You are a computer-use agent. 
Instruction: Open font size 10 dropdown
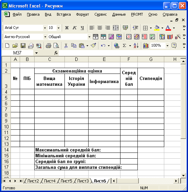coord(59,28)
